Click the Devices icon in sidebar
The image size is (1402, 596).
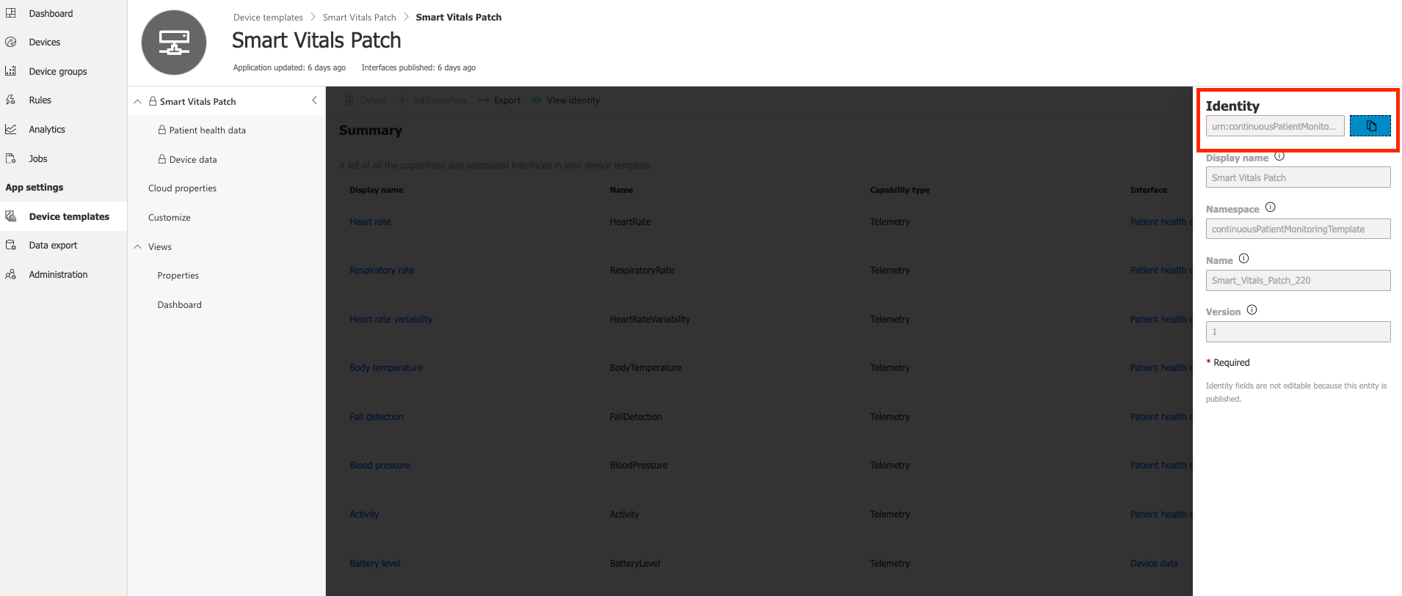point(10,42)
